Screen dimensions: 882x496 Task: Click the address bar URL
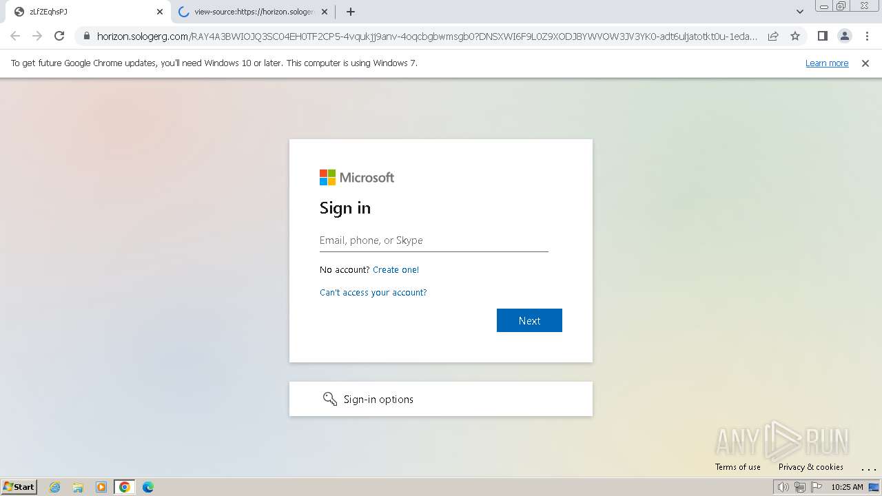(x=427, y=37)
